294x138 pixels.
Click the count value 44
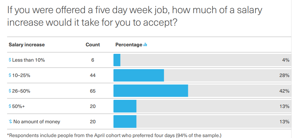[x=93, y=75]
